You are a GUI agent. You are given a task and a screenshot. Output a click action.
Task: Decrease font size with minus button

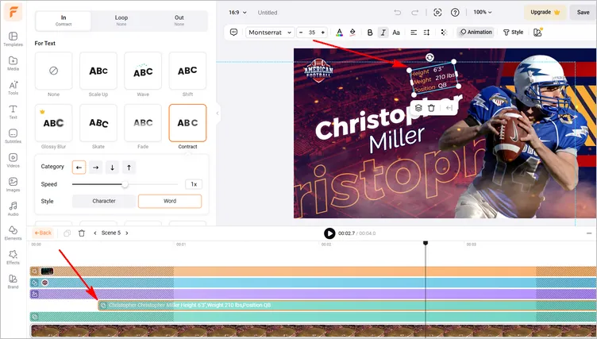(301, 33)
